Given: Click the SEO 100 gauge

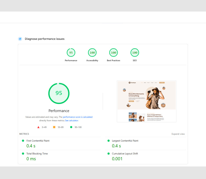Looking at the screenshot, I should click(x=134, y=53).
